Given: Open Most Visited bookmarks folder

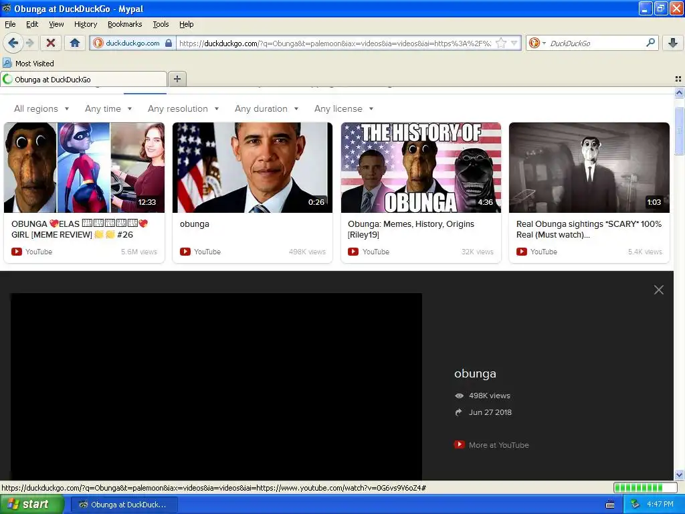Looking at the screenshot, I should coord(28,64).
